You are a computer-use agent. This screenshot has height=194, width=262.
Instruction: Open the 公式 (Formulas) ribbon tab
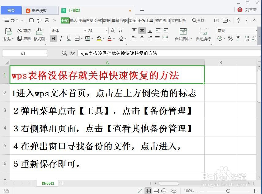[x=98, y=21]
